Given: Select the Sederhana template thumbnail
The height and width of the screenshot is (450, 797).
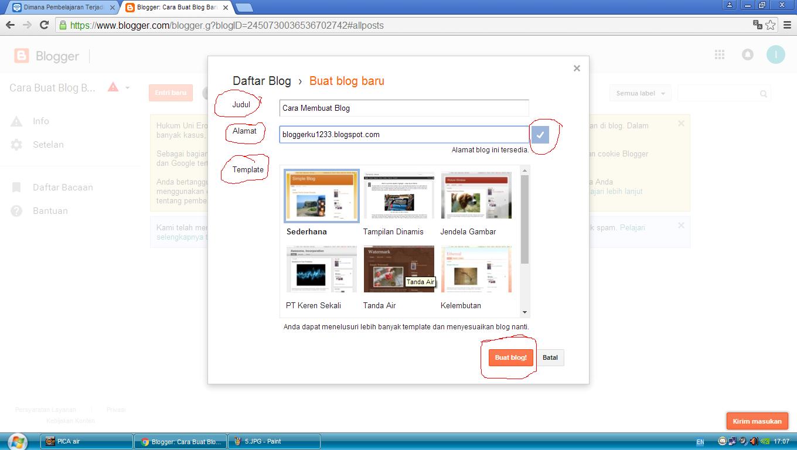Looking at the screenshot, I should (322, 196).
